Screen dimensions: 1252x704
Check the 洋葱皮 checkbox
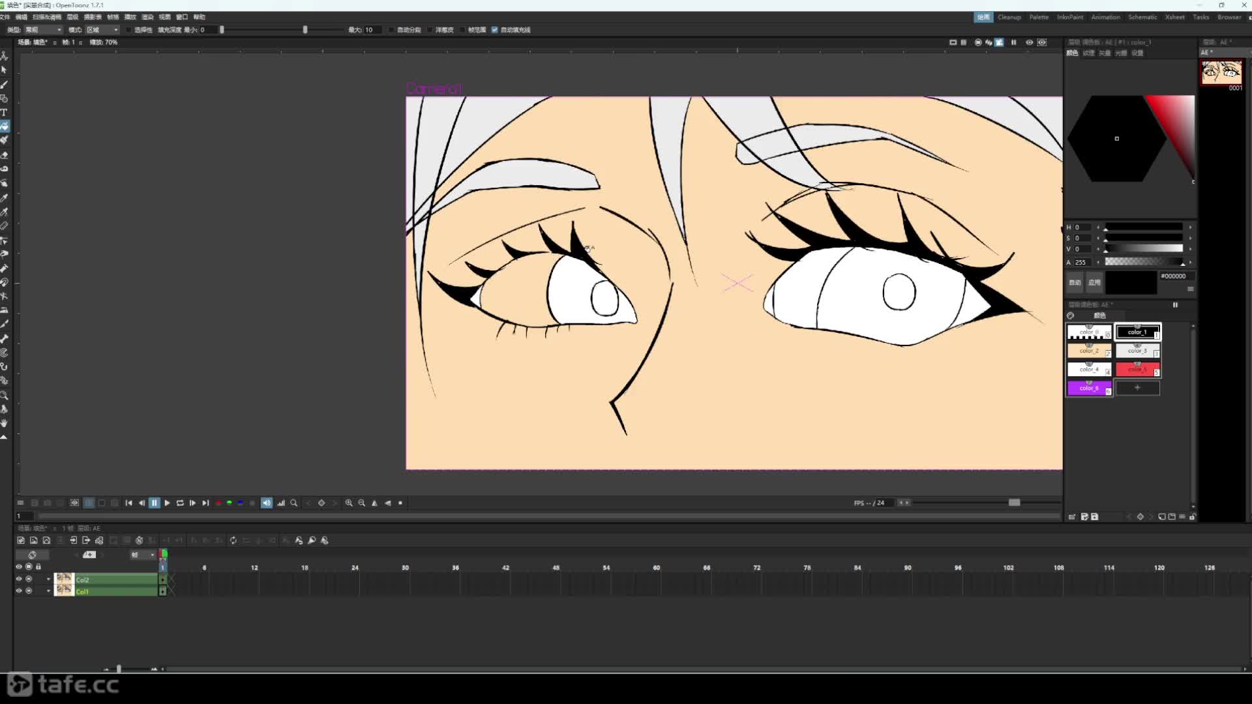[x=430, y=30]
